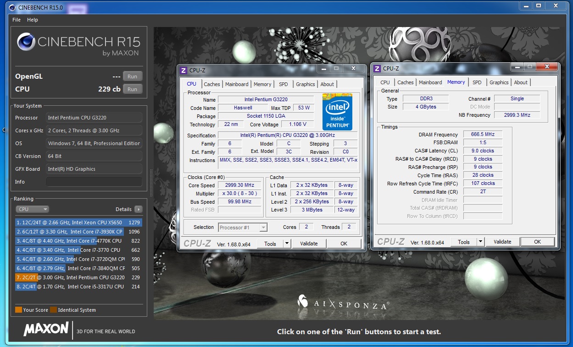Viewport: 573px width, 347px height.
Task: Switch to Graphics tab in left CPU-Z window
Action: (x=306, y=84)
